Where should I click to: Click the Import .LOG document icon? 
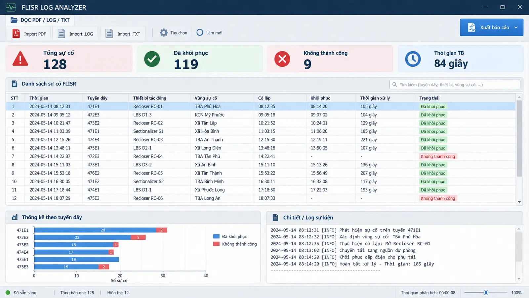click(61, 33)
